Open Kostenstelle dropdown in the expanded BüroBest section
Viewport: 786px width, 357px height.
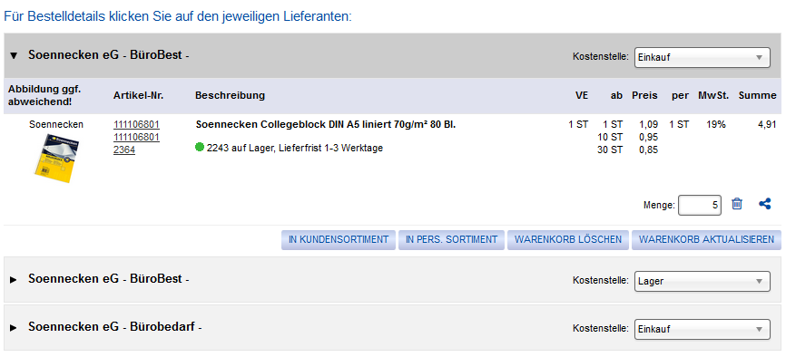(x=702, y=57)
